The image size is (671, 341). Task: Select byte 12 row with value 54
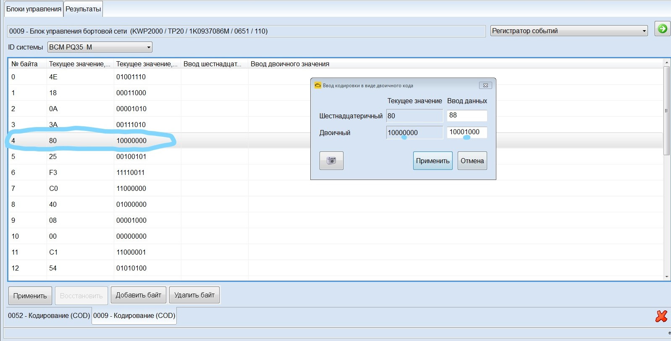(x=335, y=268)
